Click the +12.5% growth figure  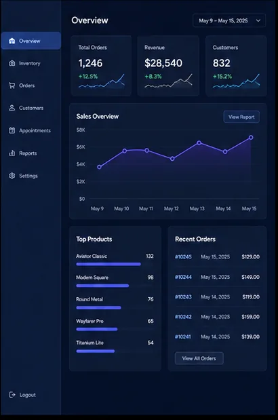point(88,77)
